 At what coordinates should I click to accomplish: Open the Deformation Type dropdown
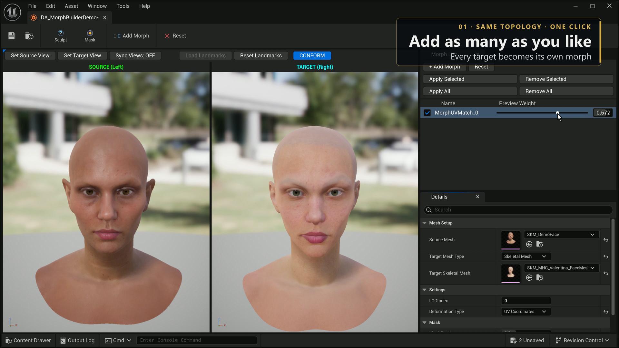[526, 312]
